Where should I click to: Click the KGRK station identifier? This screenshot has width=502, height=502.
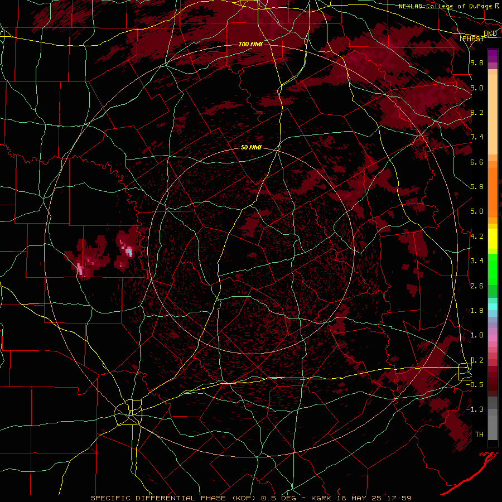coord(322,498)
